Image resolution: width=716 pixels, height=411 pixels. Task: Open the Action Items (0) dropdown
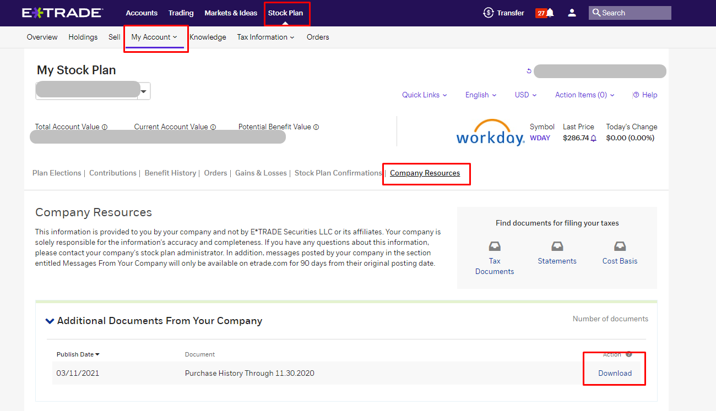tap(584, 95)
